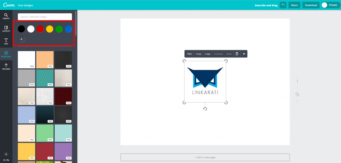Select the white color swatch
The height and width of the screenshot is (163, 341).
click(x=31, y=29)
